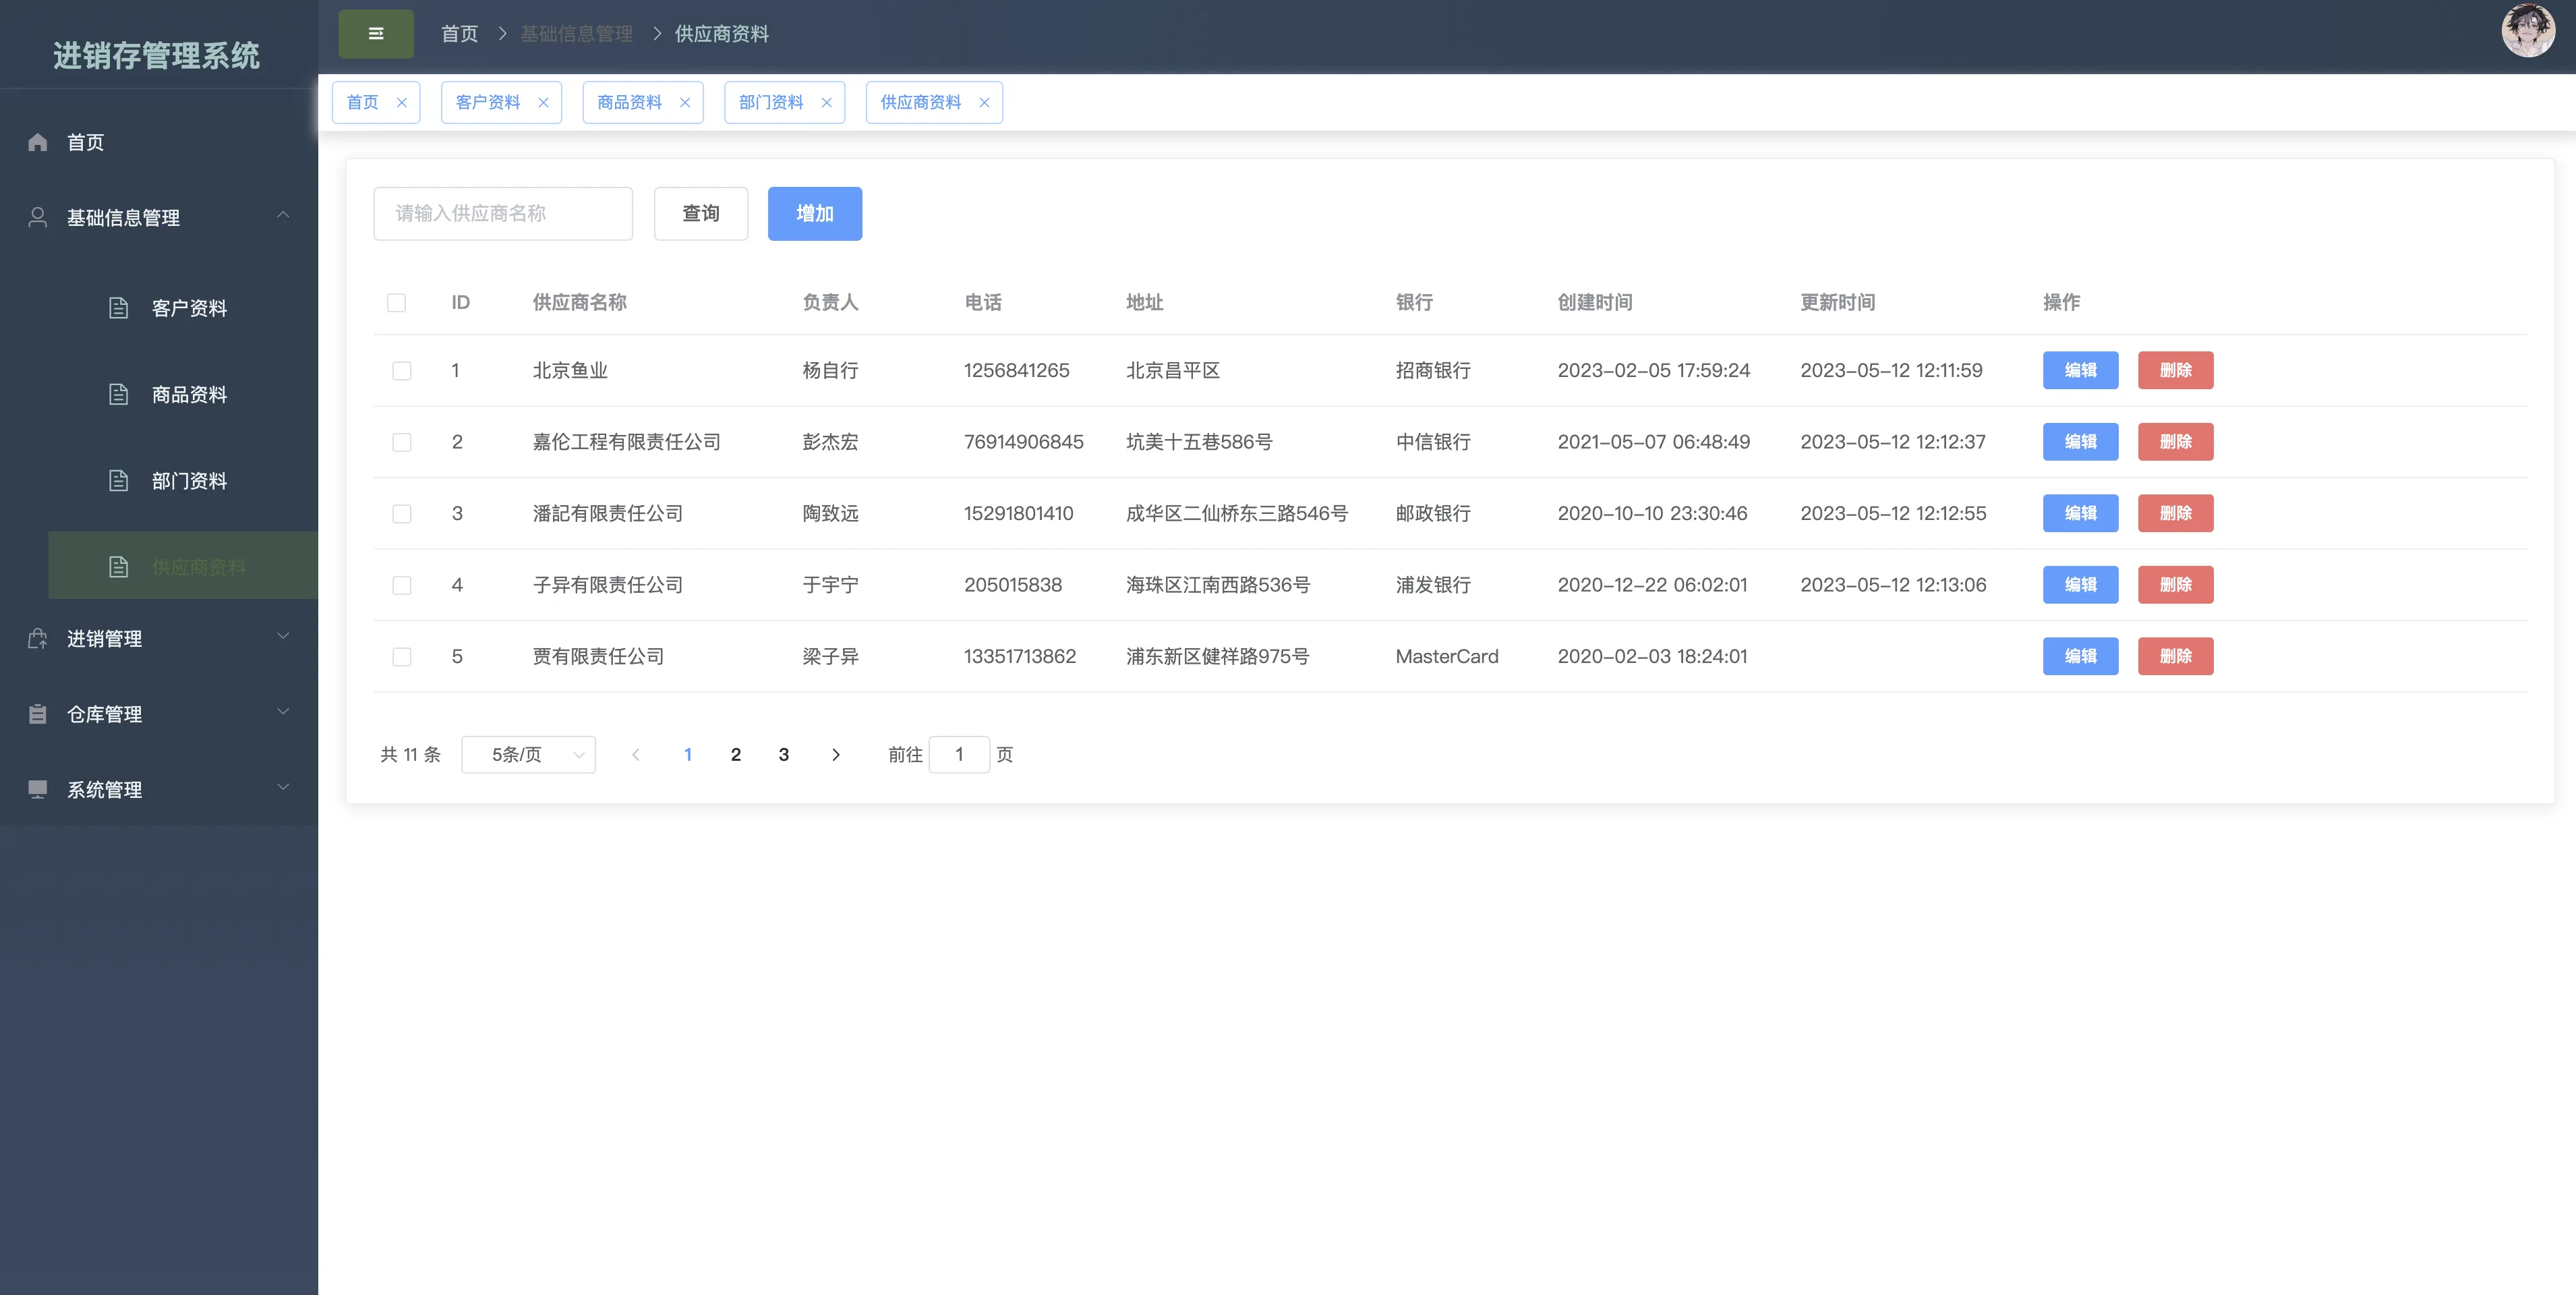Toggle the select-all checkbox in table header
This screenshot has height=1295, width=2576.
397,303
